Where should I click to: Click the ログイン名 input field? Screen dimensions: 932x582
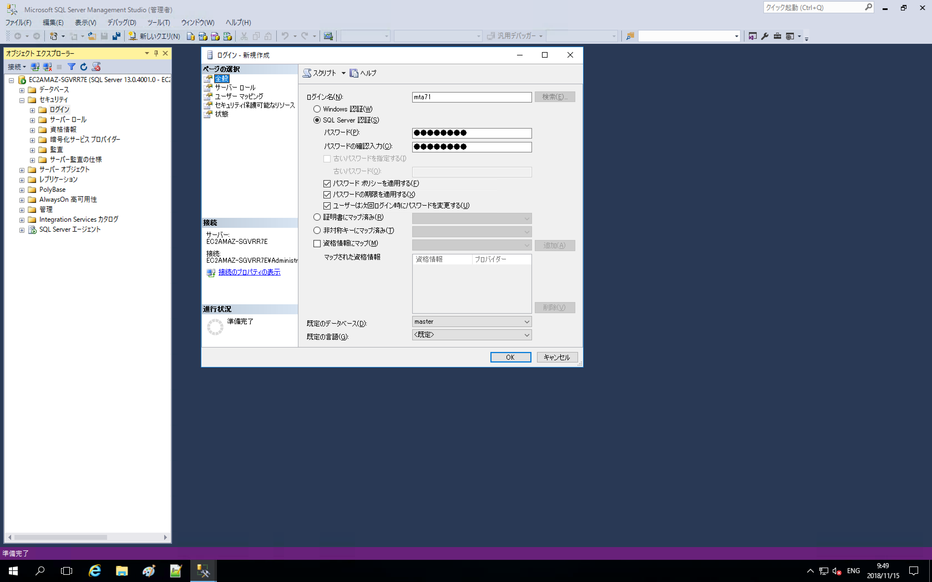[x=471, y=97]
